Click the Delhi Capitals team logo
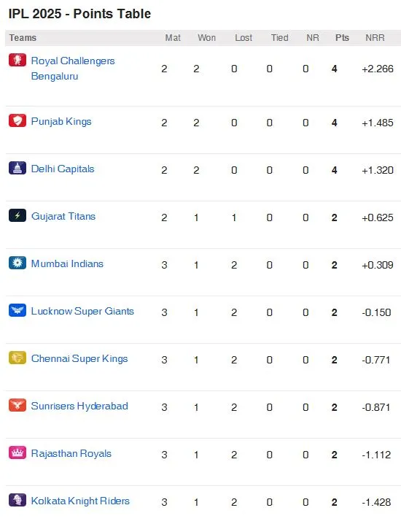 17,168
